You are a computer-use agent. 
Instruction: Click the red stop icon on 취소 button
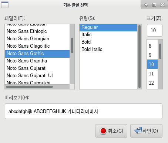coord(103,131)
